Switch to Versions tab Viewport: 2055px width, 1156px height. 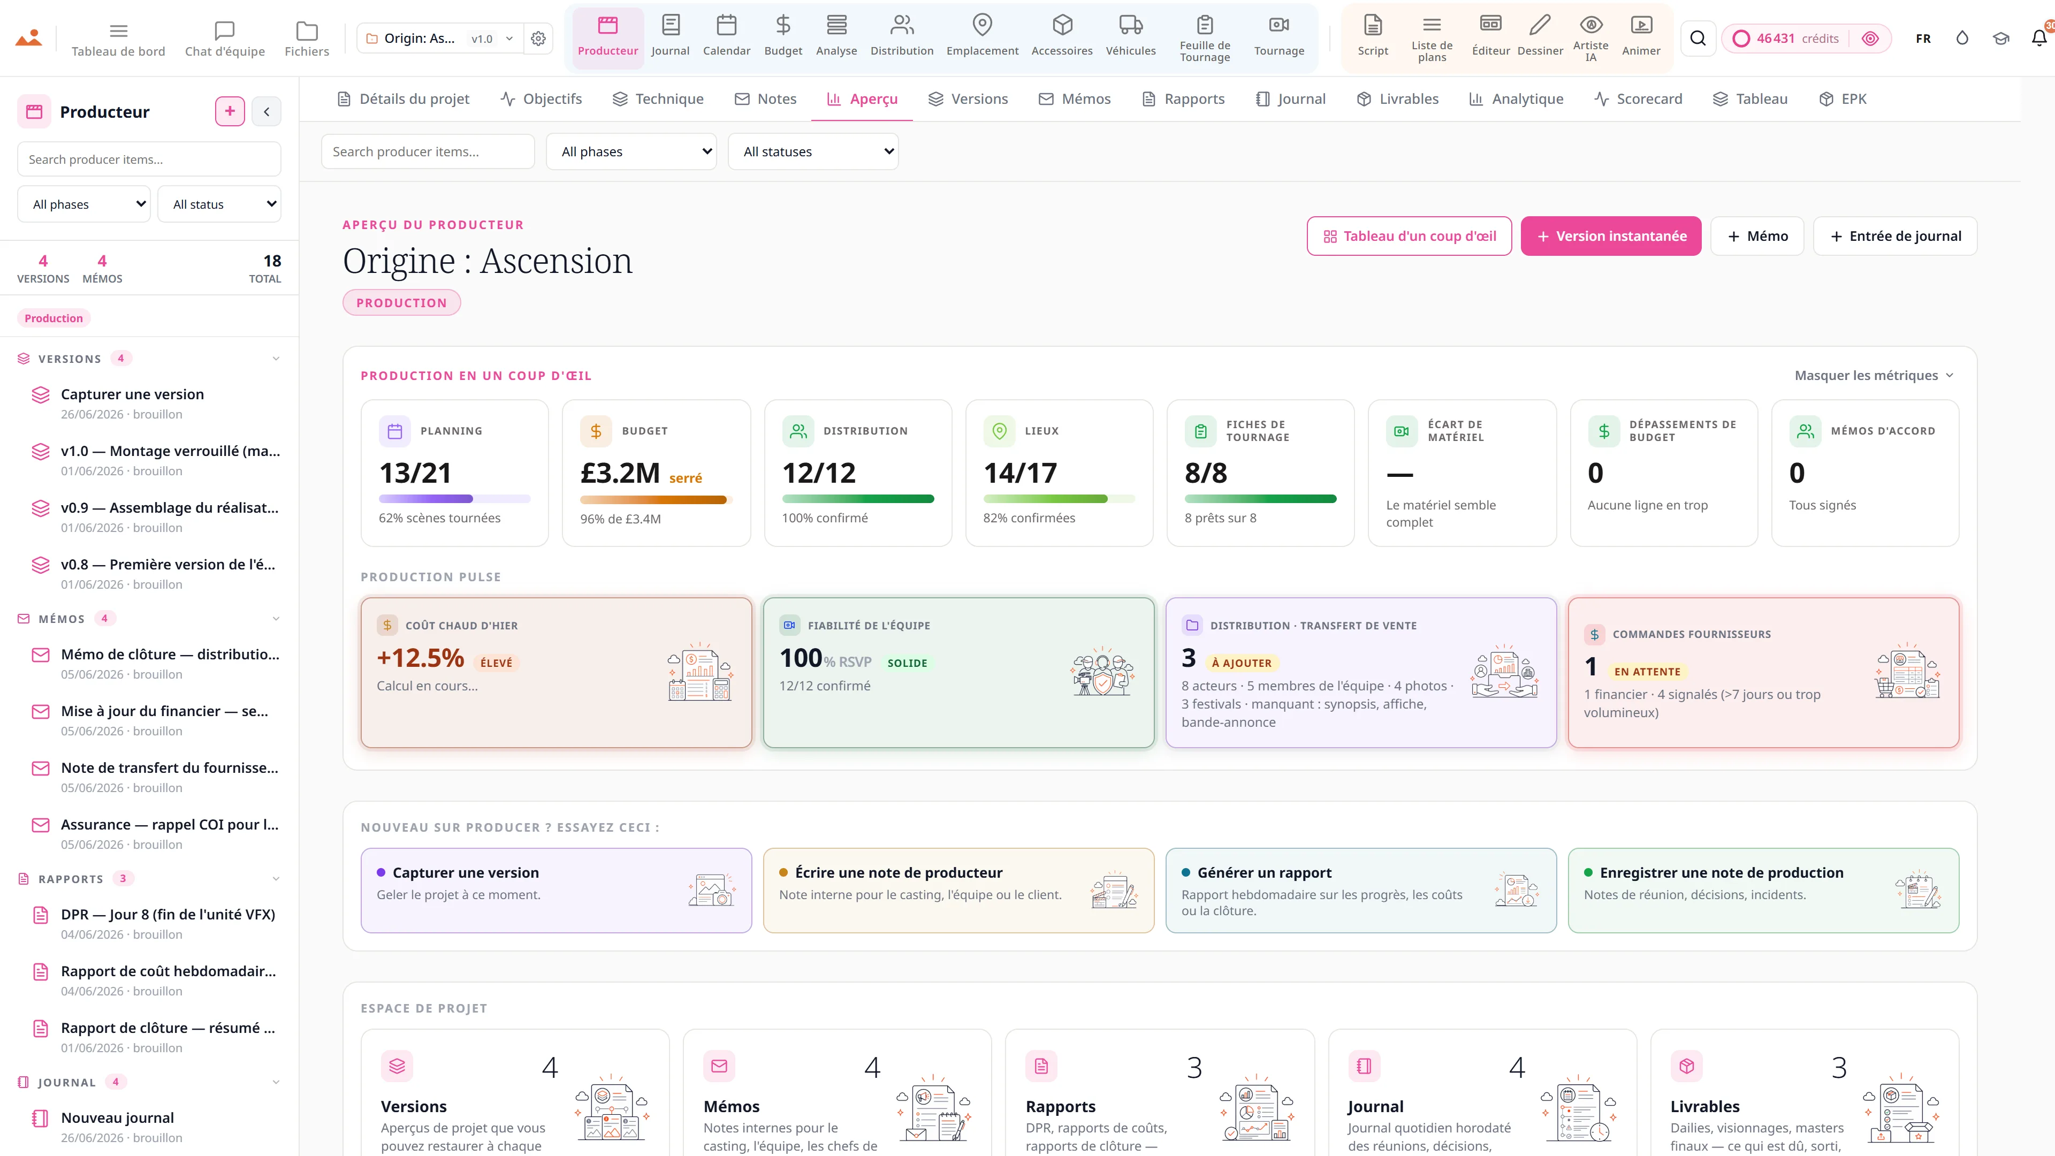[969, 99]
